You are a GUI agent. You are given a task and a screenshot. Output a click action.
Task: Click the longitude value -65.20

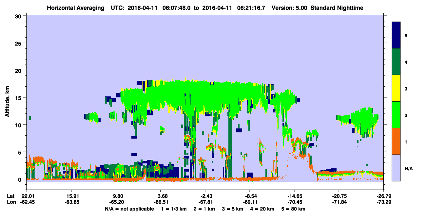pyautogui.click(x=117, y=202)
